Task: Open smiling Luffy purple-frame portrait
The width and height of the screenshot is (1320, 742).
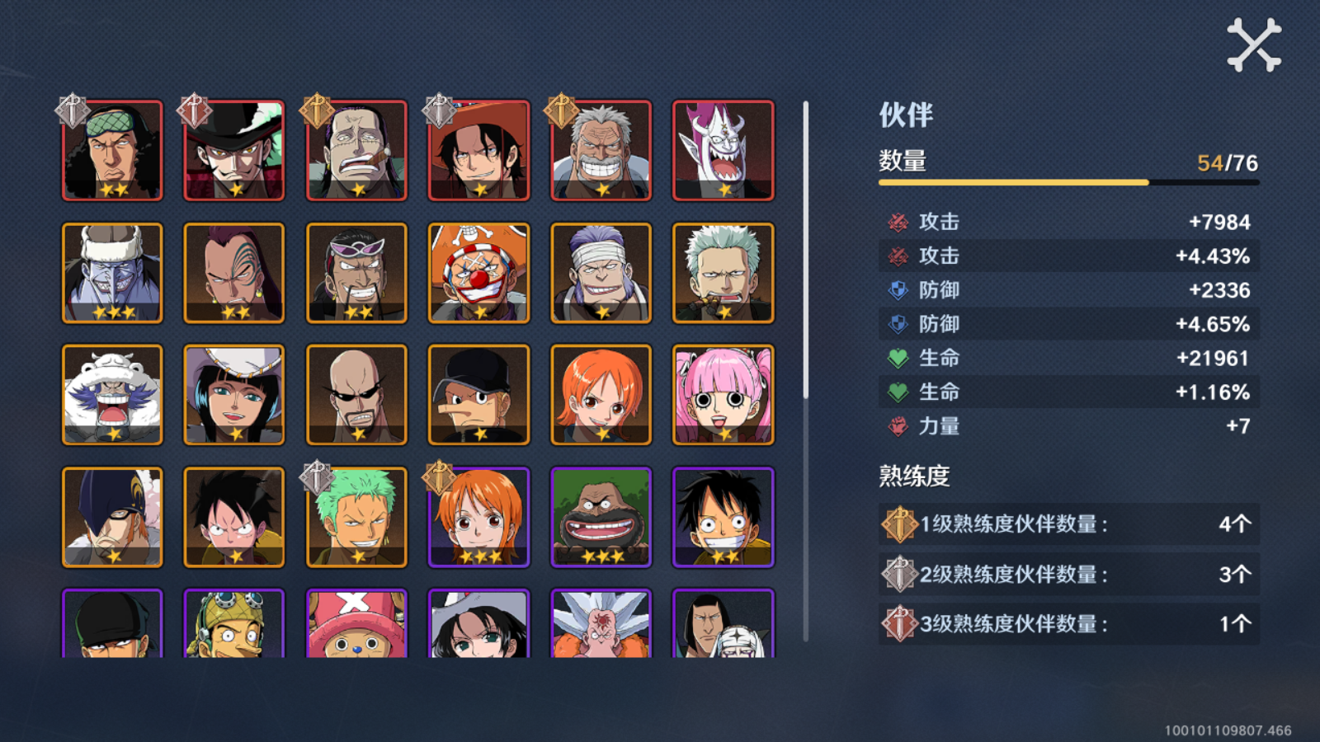Action: (723, 517)
